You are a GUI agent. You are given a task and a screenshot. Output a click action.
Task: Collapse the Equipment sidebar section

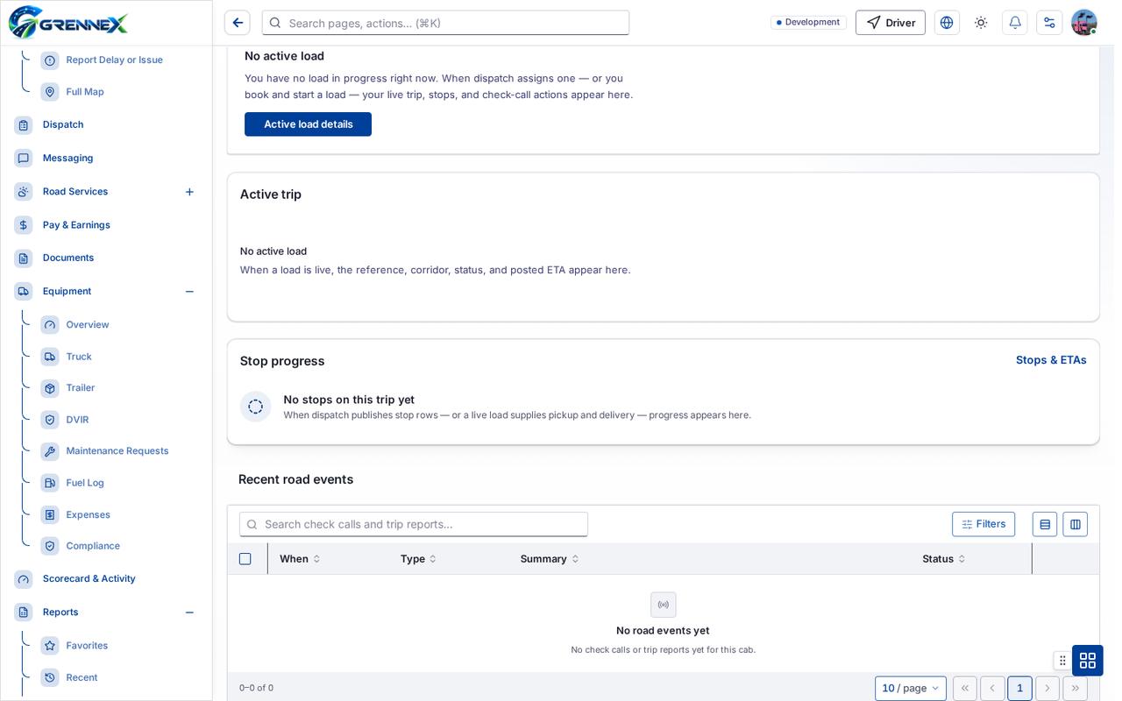point(189,292)
